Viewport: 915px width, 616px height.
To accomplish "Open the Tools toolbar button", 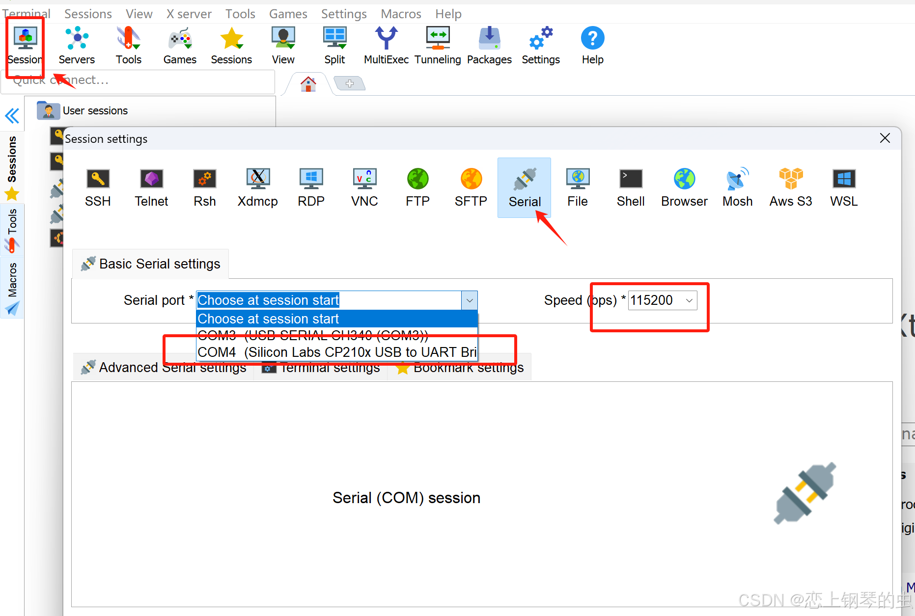I will pyautogui.click(x=129, y=46).
